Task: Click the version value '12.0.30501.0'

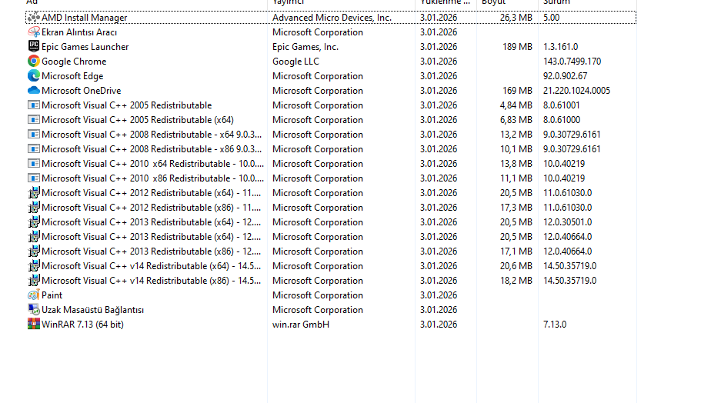Action: pos(567,222)
